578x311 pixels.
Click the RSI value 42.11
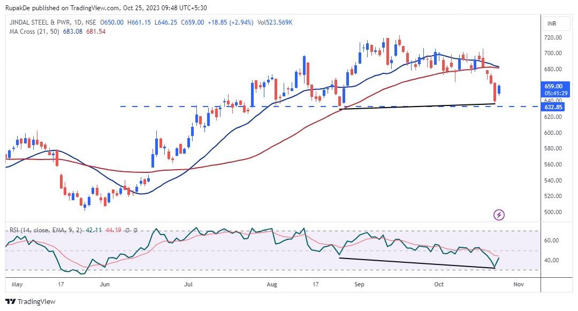pyautogui.click(x=94, y=230)
